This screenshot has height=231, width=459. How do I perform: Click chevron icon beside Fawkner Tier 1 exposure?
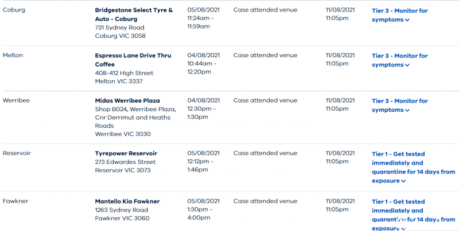click(403, 229)
